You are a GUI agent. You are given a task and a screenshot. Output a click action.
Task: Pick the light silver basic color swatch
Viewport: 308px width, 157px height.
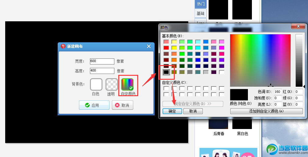coord(206,72)
